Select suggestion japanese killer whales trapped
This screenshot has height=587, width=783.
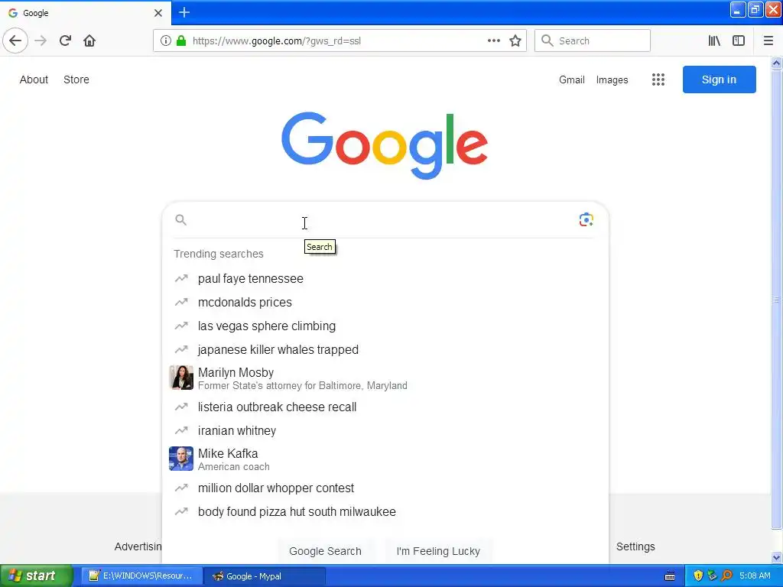click(385, 349)
